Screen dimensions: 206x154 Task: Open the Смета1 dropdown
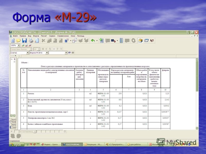28,53
